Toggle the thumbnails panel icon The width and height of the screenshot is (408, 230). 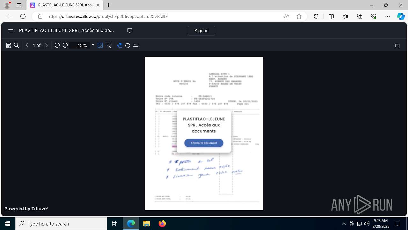point(9,45)
